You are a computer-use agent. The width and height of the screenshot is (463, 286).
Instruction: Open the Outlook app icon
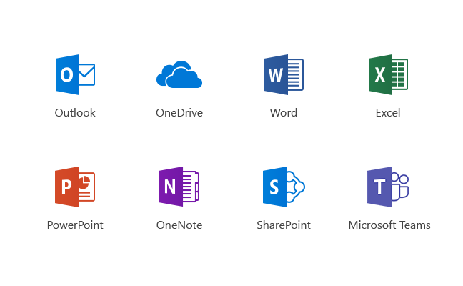tap(74, 74)
